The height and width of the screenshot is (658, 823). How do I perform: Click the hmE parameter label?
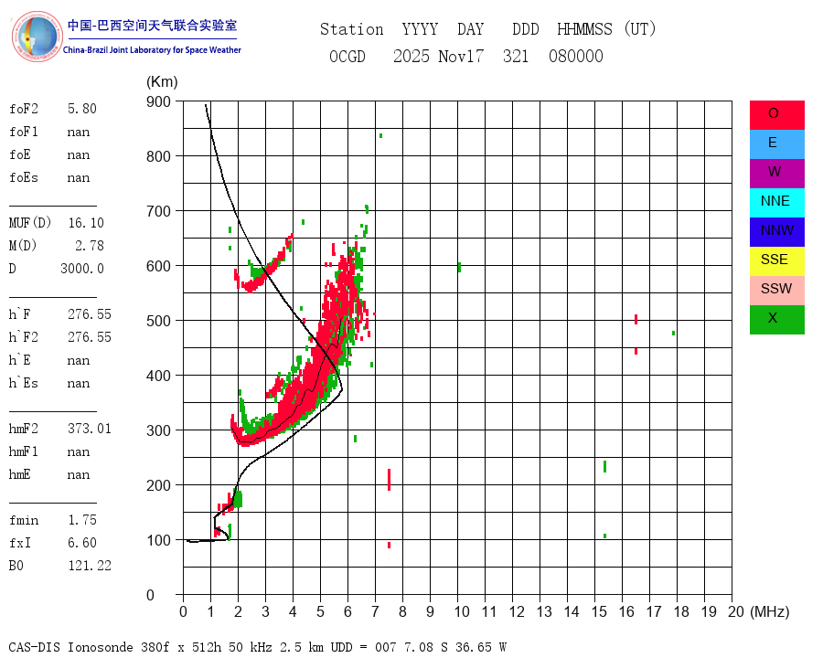coord(20,474)
